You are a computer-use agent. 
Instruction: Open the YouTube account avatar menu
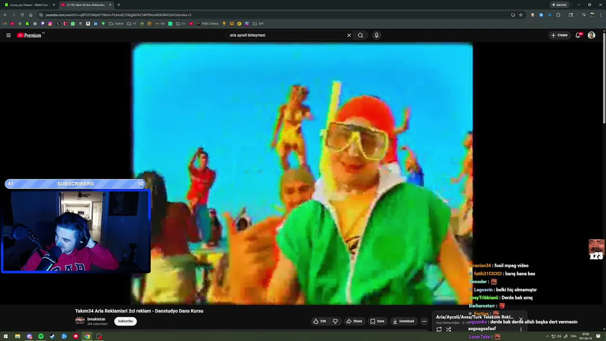[591, 35]
